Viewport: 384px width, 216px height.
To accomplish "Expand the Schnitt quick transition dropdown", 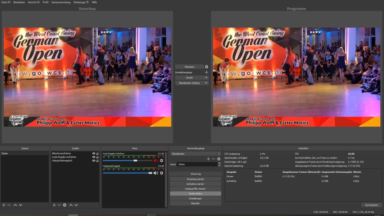I will click(x=206, y=78).
